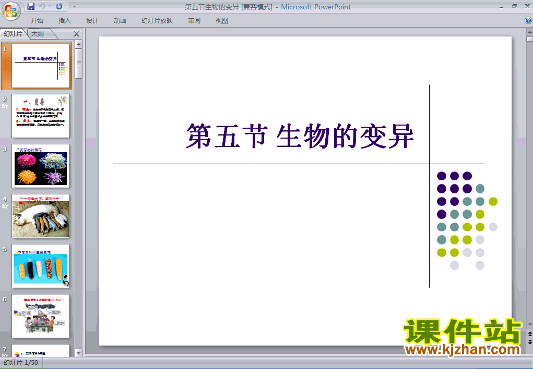
Task: Select partially visible slide 7 thumbnail
Action: (41, 350)
